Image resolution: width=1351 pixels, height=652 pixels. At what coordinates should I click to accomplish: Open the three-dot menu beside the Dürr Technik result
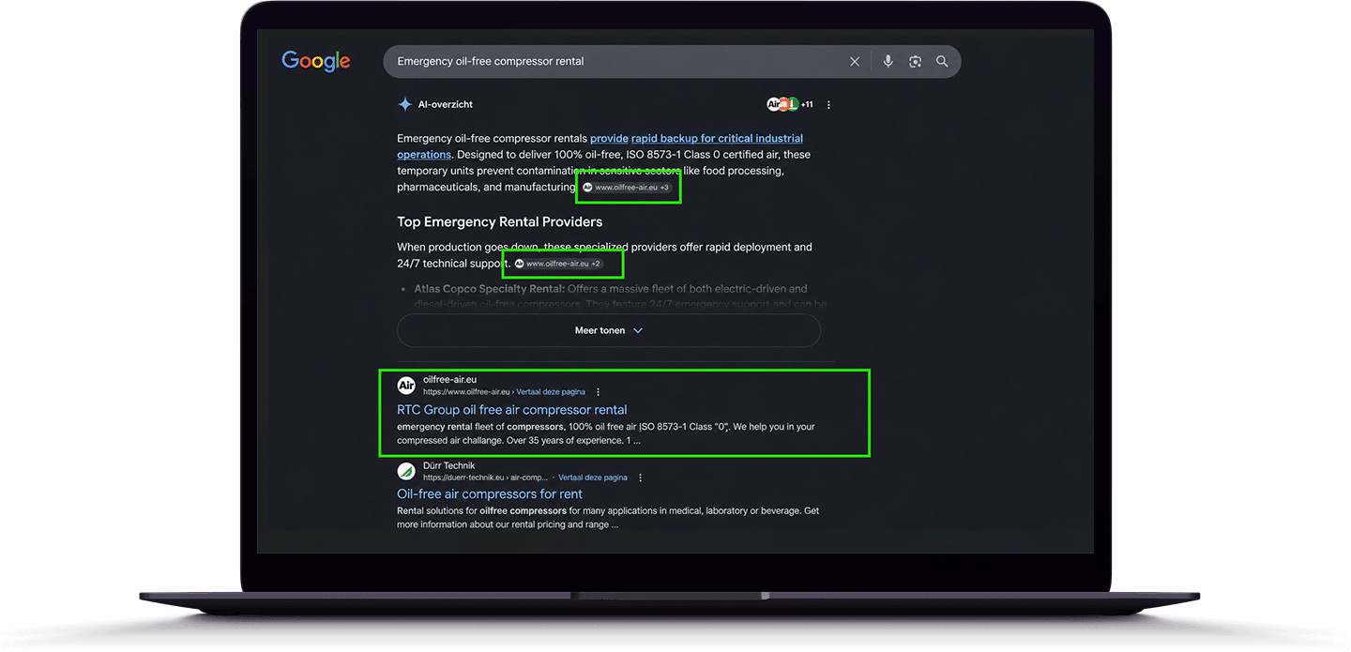[x=641, y=478]
